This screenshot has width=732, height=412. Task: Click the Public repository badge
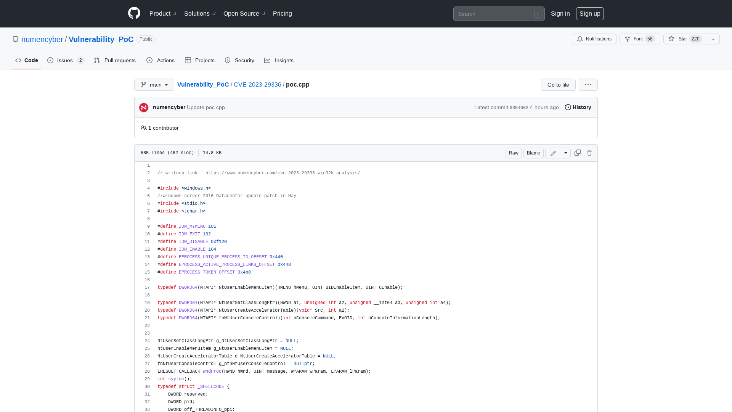(146, 39)
